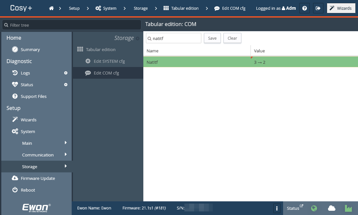
Task: Click Edit COM cfg breadcrumb
Action: point(234,8)
